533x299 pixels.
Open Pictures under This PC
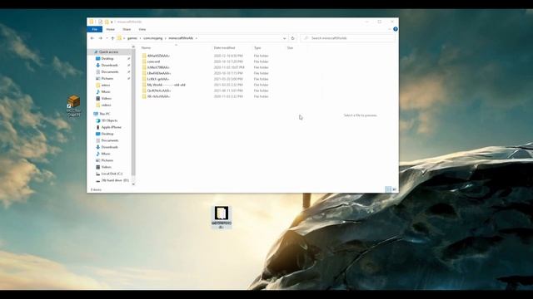pyautogui.click(x=107, y=160)
